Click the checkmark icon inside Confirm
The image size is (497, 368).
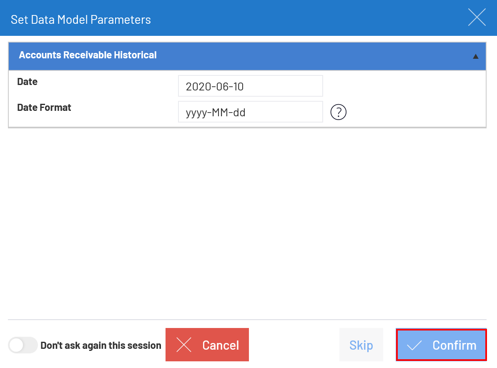pyautogui.click(x=414, y=345)
